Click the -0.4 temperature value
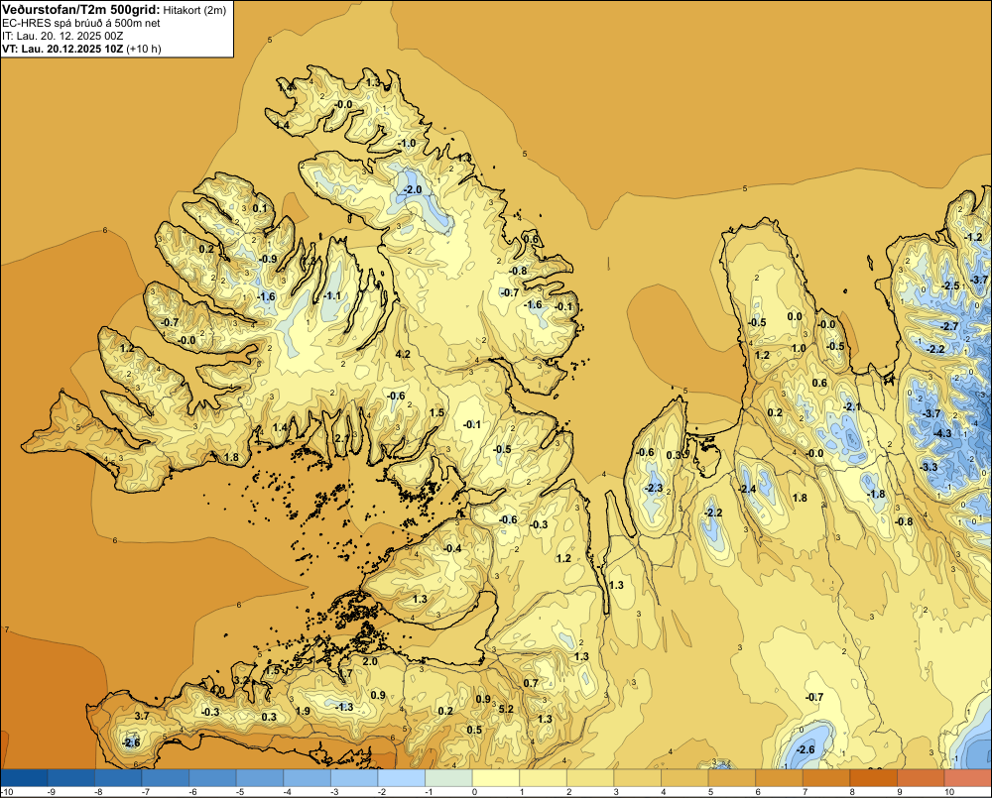The height and width of the screenshot is (798, 992). [453, 548]
